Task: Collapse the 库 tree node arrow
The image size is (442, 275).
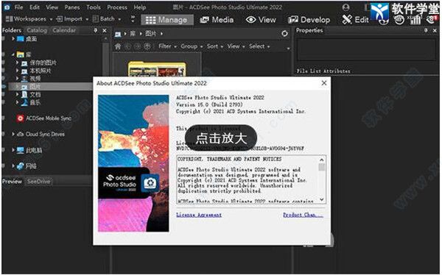Action: point(13,54)
